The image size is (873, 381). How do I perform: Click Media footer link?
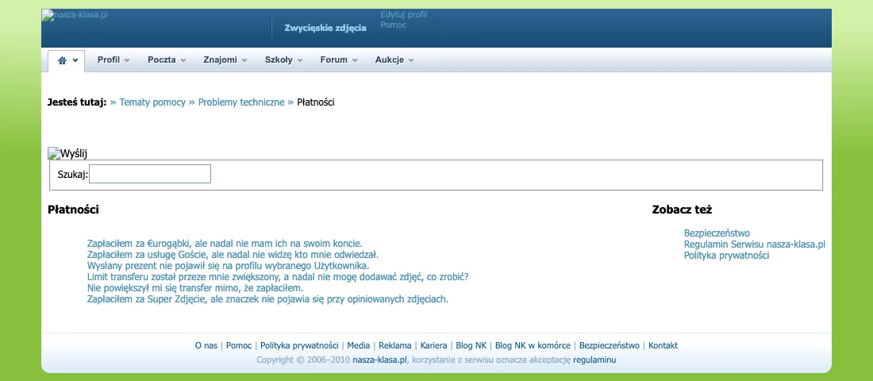tap(359, 345)
